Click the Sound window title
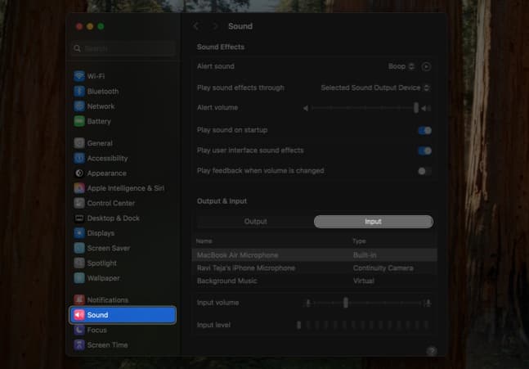Screen dimensions: 529x369 pos(240,26)
